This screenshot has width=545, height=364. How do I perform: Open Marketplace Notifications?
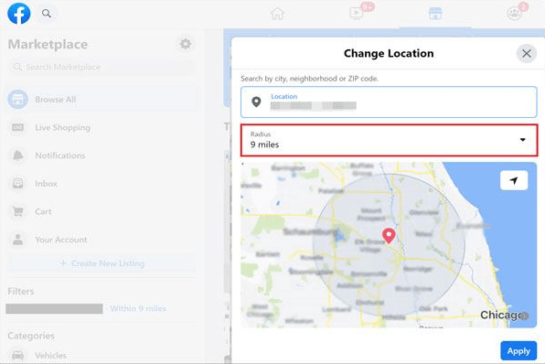[102, 155]
